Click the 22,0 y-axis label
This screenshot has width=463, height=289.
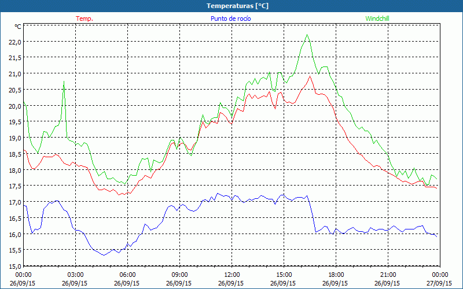point(14,42)
